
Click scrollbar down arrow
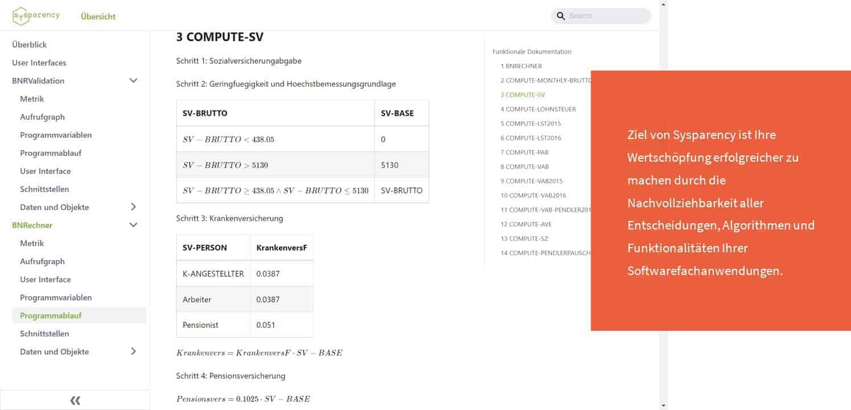[663, 405]
